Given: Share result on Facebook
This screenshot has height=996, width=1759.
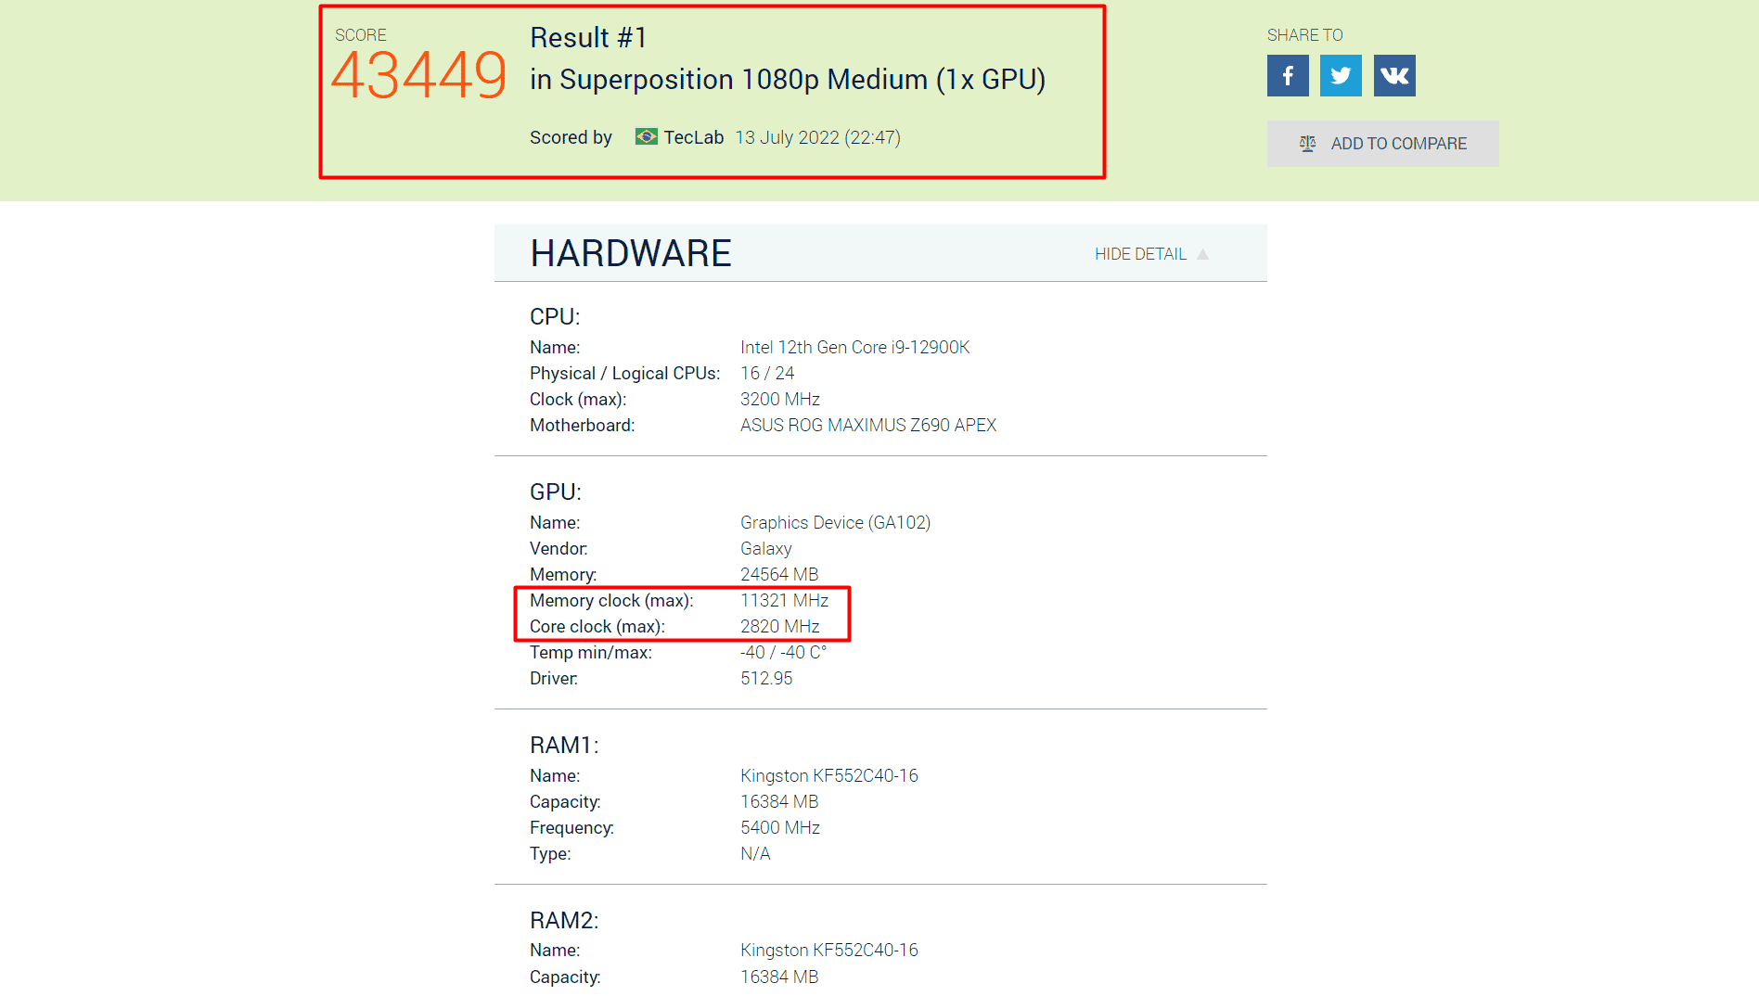Looking at the screenshot, I should point(1288,76).
